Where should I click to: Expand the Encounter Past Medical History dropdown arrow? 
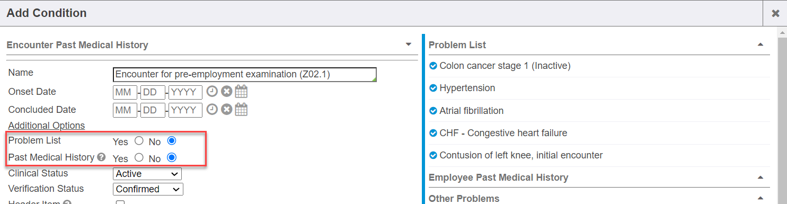click(408, 45)
